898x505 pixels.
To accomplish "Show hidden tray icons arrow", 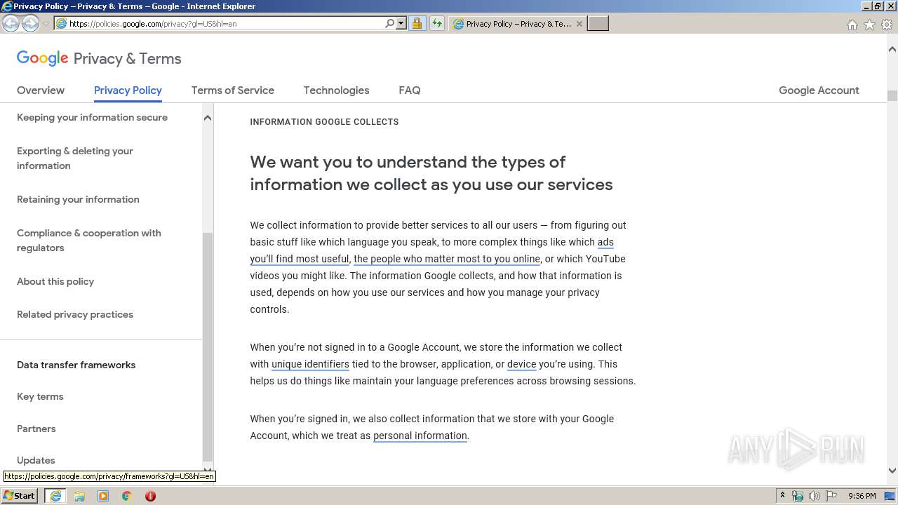I will [x=782, y=495].
